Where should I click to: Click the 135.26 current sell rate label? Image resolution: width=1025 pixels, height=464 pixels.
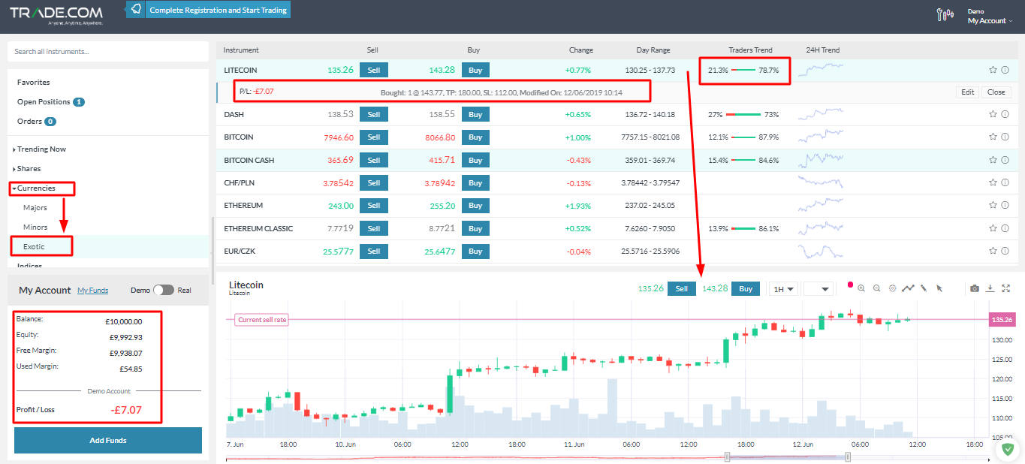click(1002, 320)
